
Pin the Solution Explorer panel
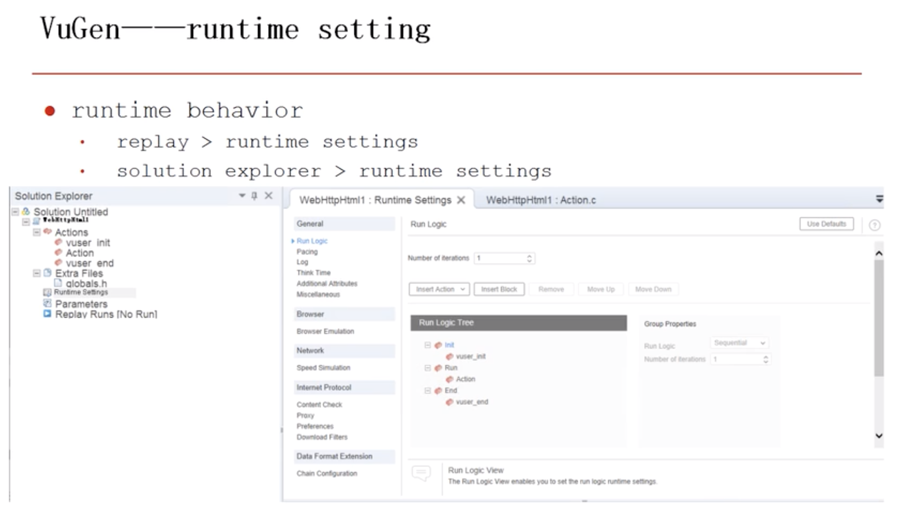tap(255, 195)
